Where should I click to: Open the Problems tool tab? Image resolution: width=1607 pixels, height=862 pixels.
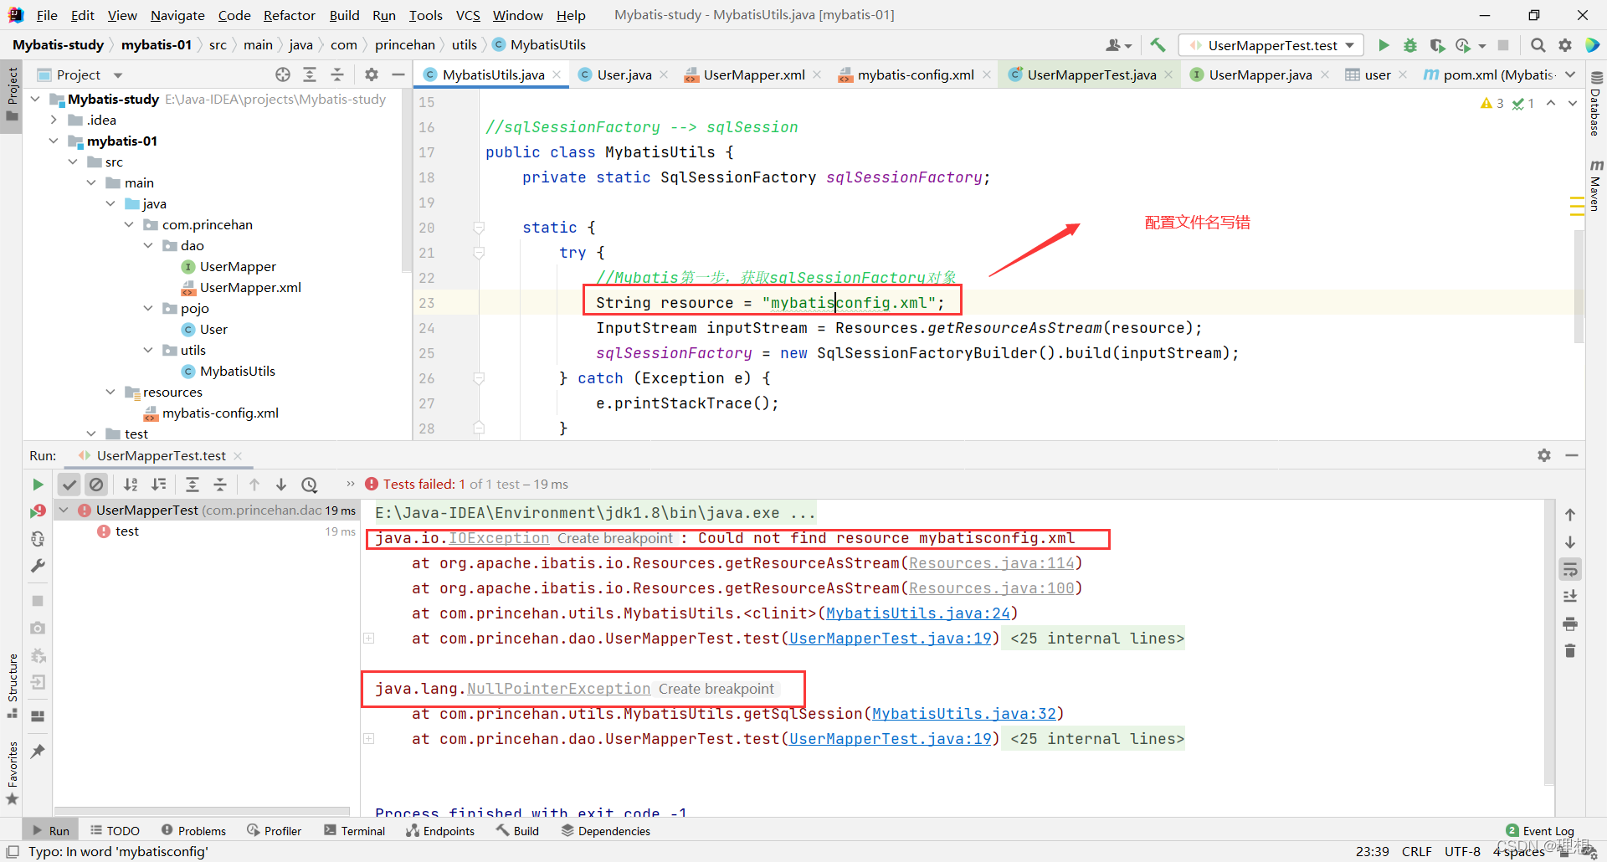193,831
